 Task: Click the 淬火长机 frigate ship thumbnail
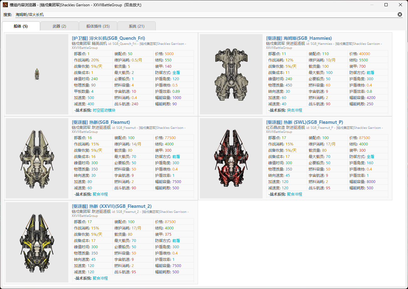click(x=37, y=74)
